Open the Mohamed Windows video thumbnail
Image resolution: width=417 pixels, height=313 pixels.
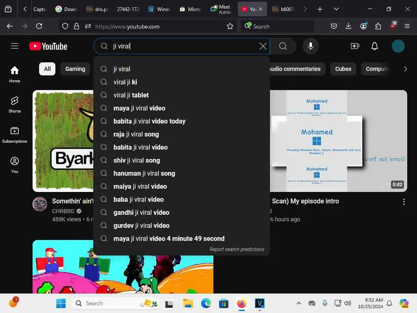tap(338, 141)
